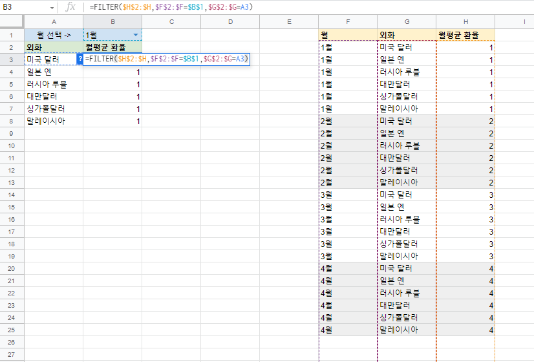The width and height of the screenshot is (534, 362).
Task: Select 미국 달러 in column A
Action: (x=54, y=59)
